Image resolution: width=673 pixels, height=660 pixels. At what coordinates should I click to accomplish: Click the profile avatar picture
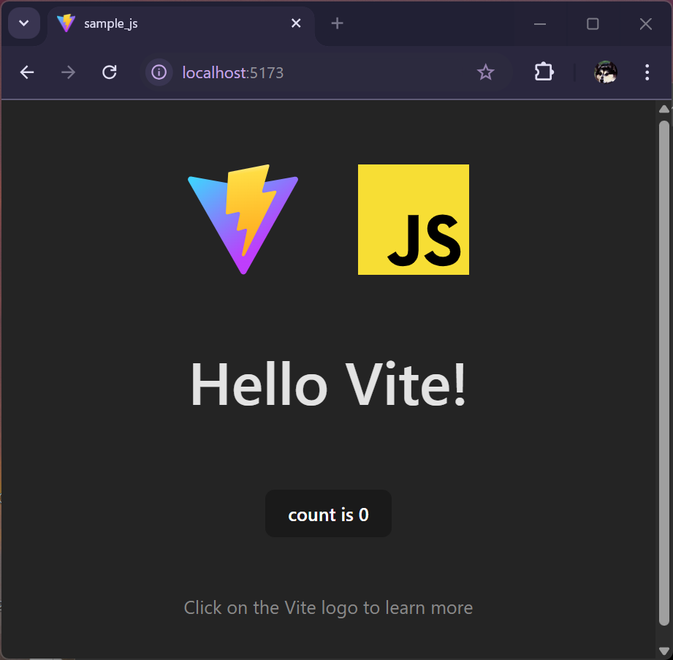tap(605, 72)
